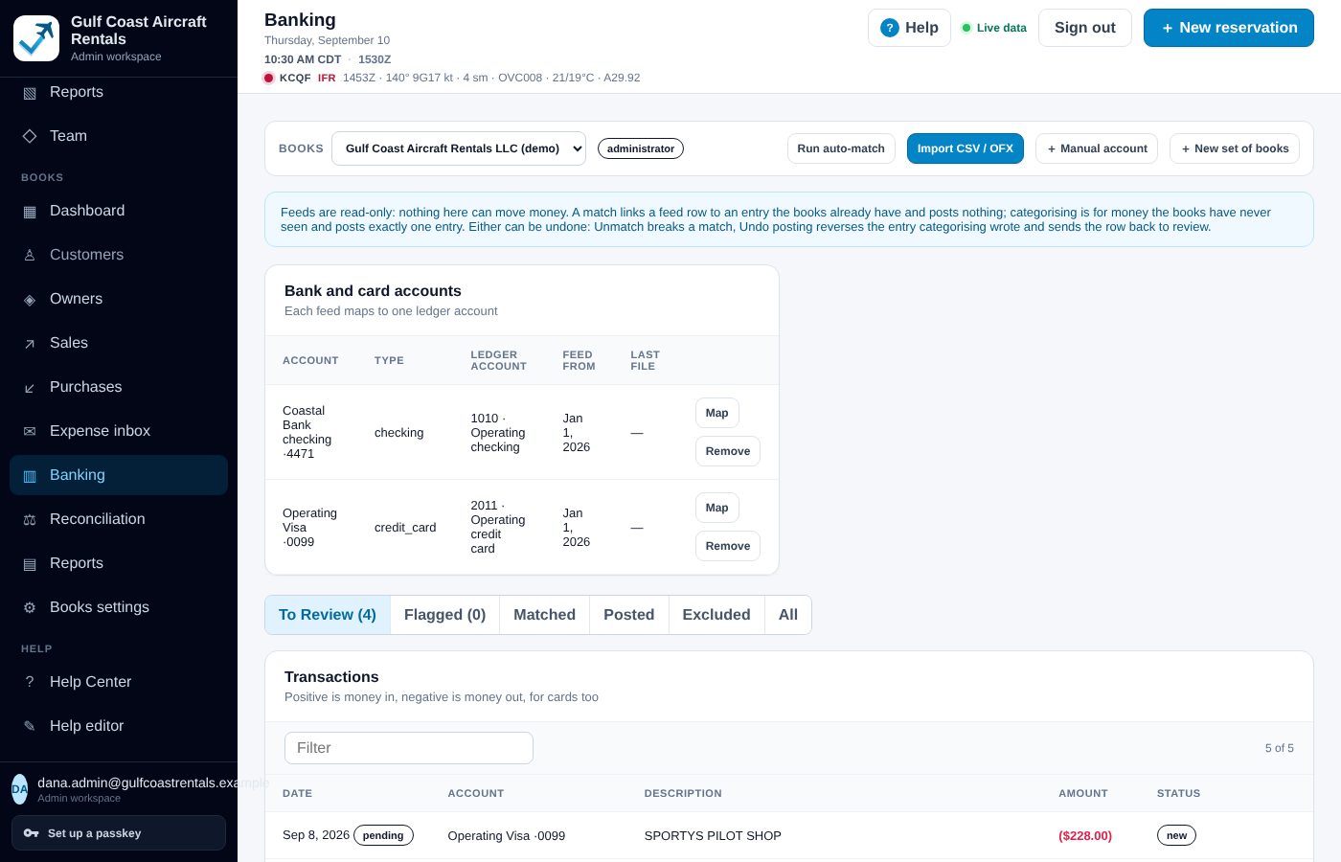Open the lower Reports item in Books

coord(119,563)
